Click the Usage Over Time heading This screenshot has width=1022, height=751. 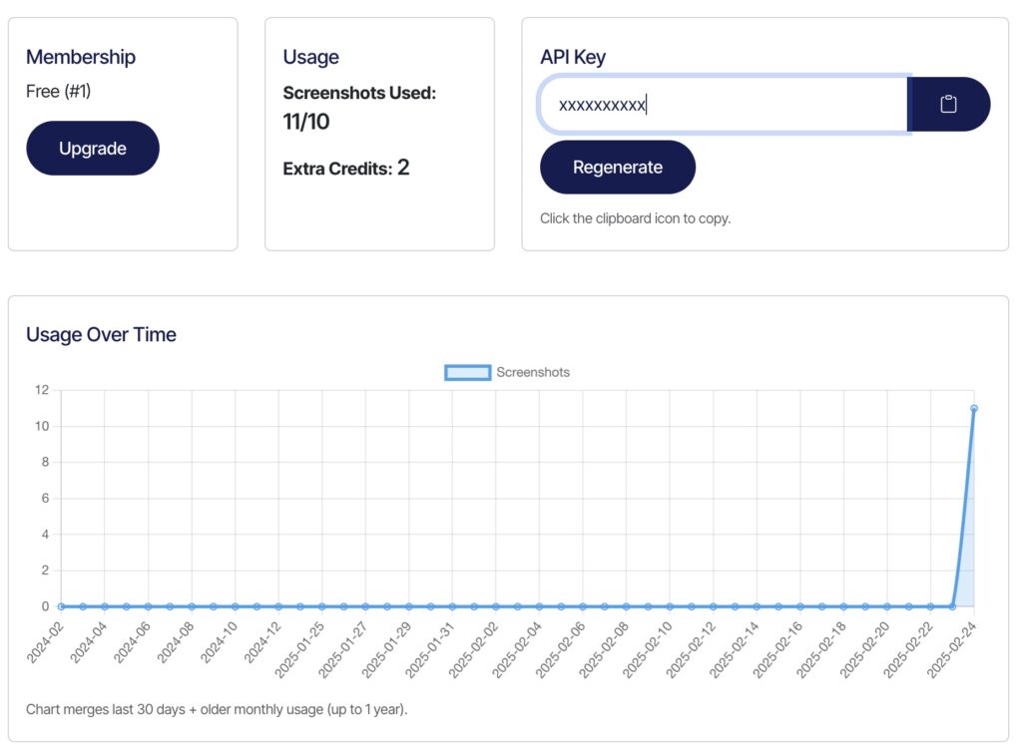(x=101, y=335)
